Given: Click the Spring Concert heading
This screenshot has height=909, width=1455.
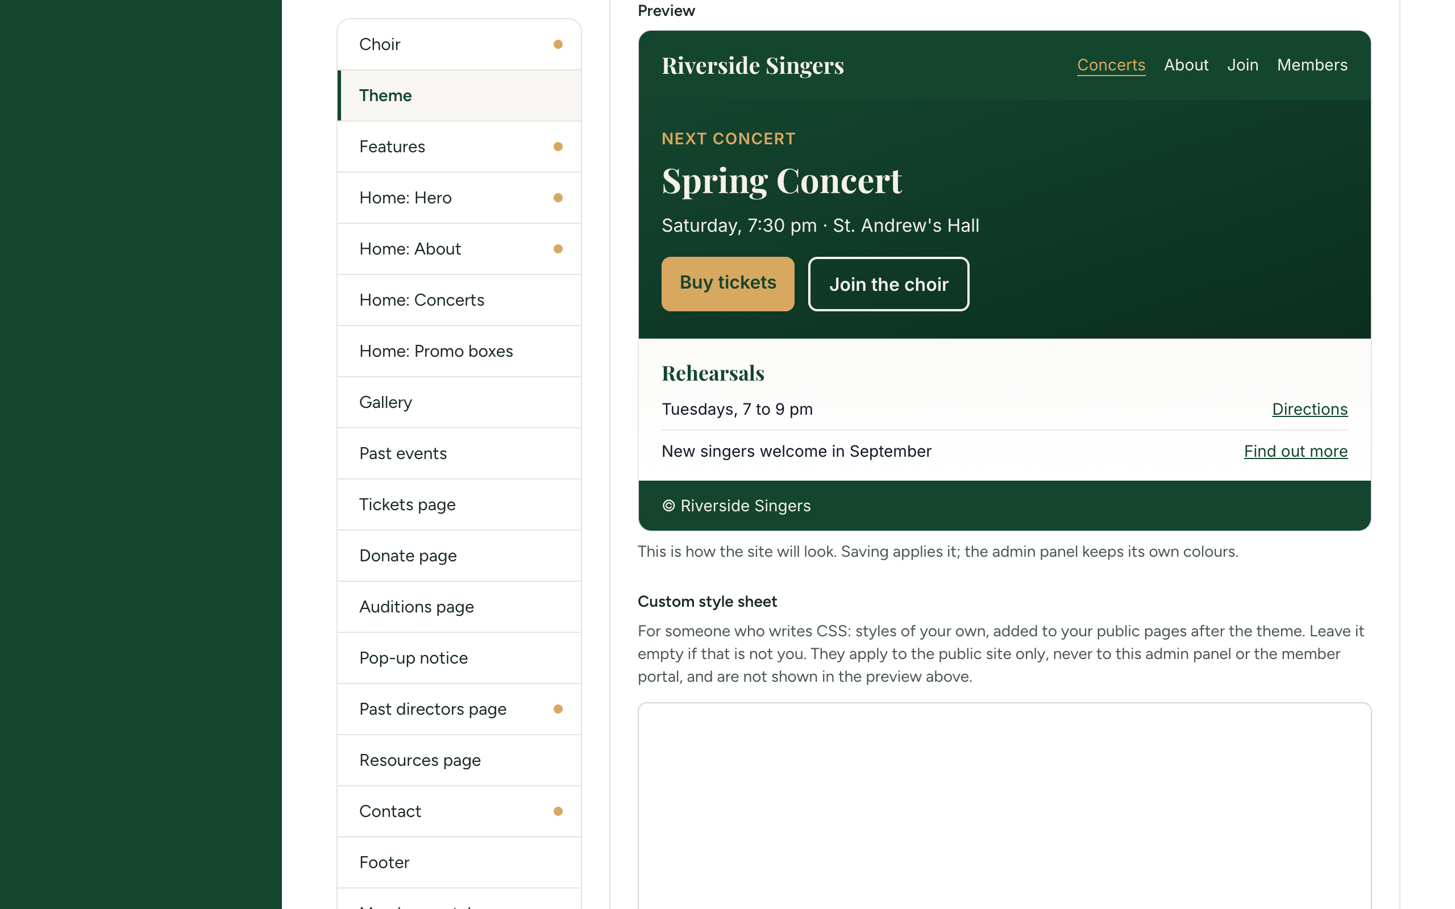Looking at the screenshot, I should (x=781, y=180).
